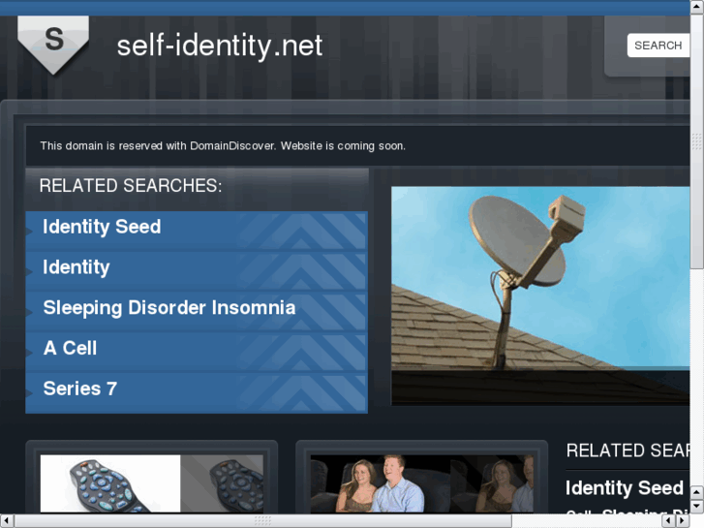The width and height of the screenshot is (704, 528).
Task: Open the Series 7 related search
Action: 80,388
